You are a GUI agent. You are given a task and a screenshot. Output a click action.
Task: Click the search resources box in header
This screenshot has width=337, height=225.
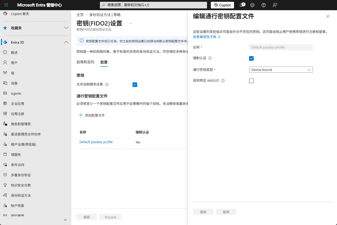click(x=153, y=5)
